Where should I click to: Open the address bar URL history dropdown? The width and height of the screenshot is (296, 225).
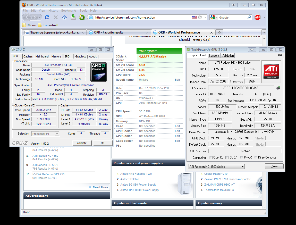[205, 17]
